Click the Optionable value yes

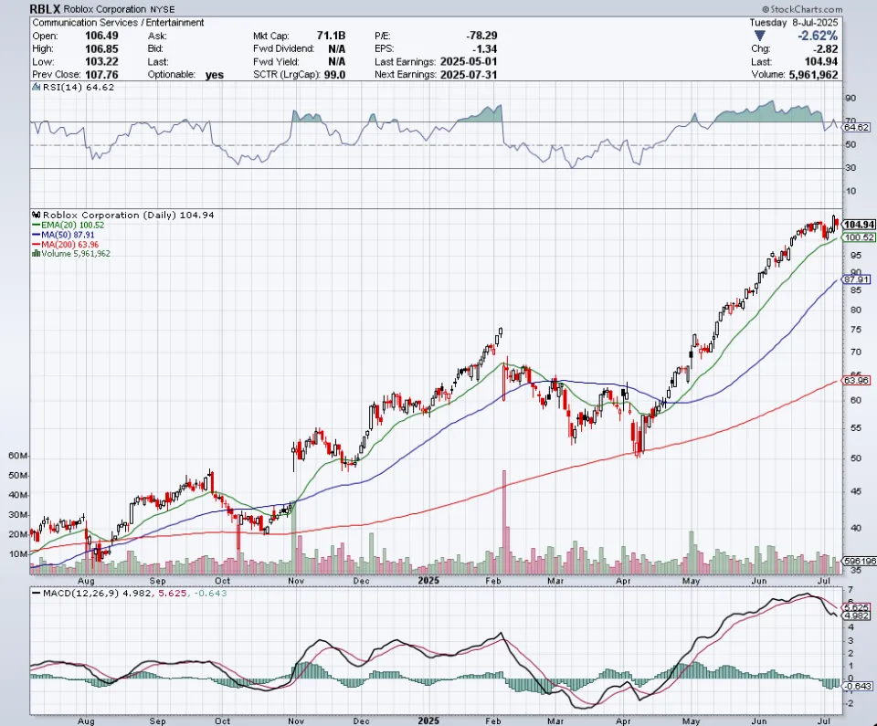tap(214, 74)
